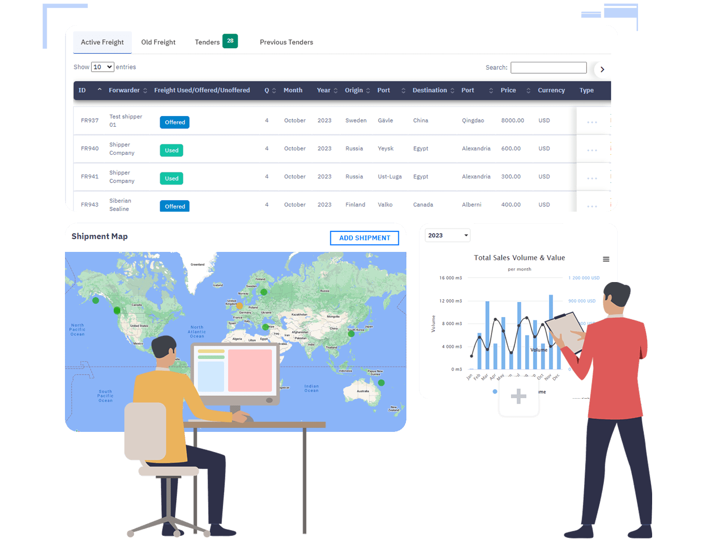
Task: Open three-dot actions menu for FR941
Action: [592, 178]
